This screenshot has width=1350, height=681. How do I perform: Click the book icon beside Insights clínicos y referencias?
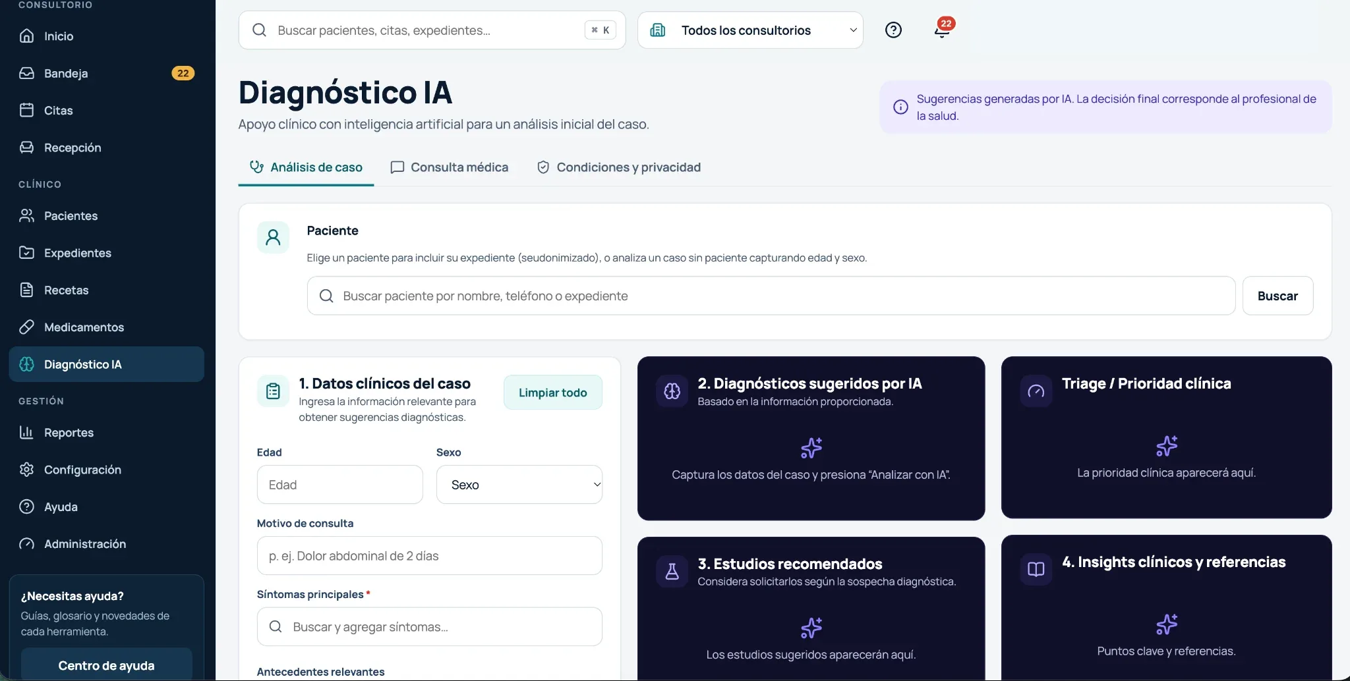click(1036, 569)
